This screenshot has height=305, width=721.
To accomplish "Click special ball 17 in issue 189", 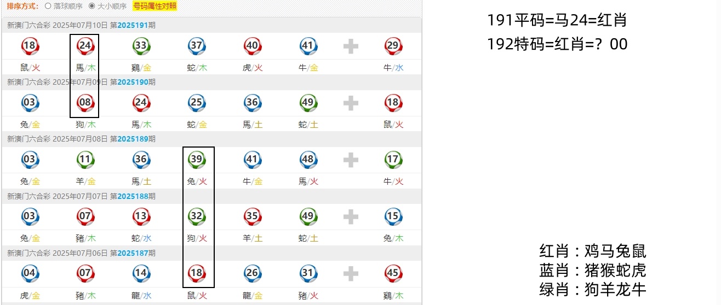I will point(393,160).
